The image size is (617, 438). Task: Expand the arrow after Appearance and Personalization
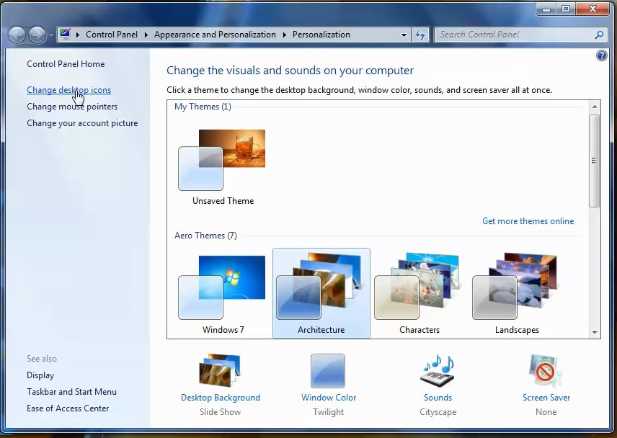tap(284, 35)
